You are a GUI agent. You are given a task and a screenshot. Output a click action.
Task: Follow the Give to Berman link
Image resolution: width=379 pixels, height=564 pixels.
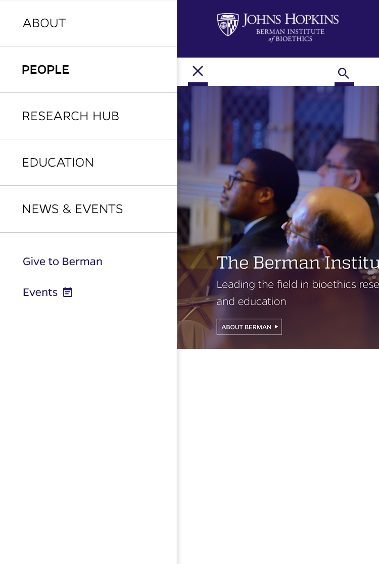point(62,261)
